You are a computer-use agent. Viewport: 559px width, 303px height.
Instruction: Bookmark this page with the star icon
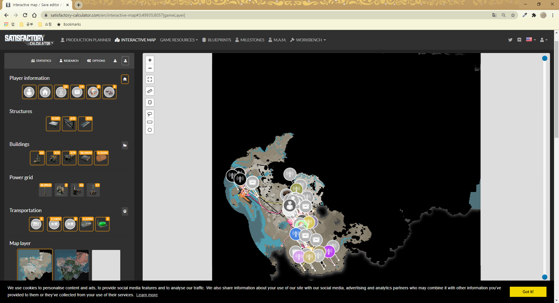point(513,15)
